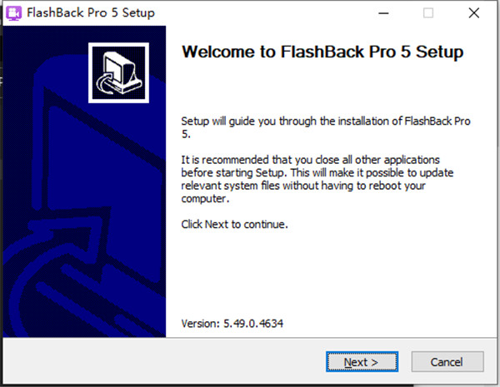This screenshot has width=500, height=387.
Task: Click the installer computer logo image
Action: (115, 72)
